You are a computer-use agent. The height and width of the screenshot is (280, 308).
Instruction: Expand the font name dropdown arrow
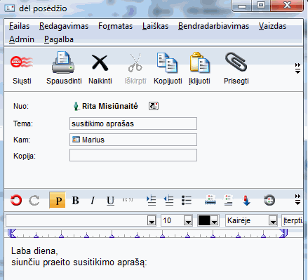click(152, 220)
